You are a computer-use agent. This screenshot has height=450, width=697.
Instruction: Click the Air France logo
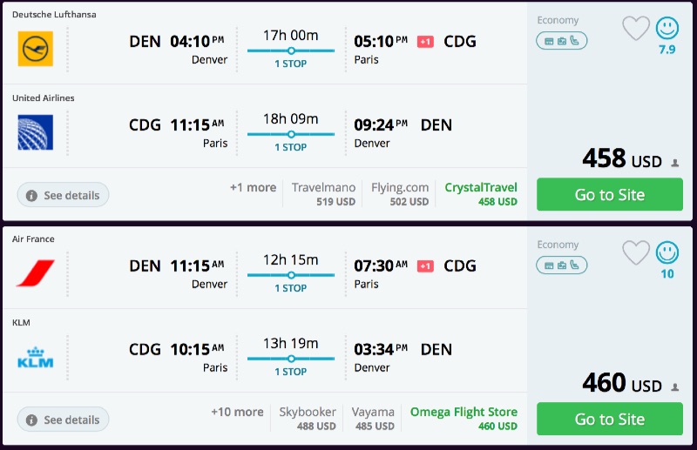tap(36, 273)
